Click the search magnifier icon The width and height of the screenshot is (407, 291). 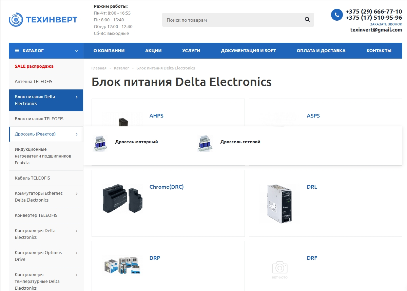pos(307,20)
